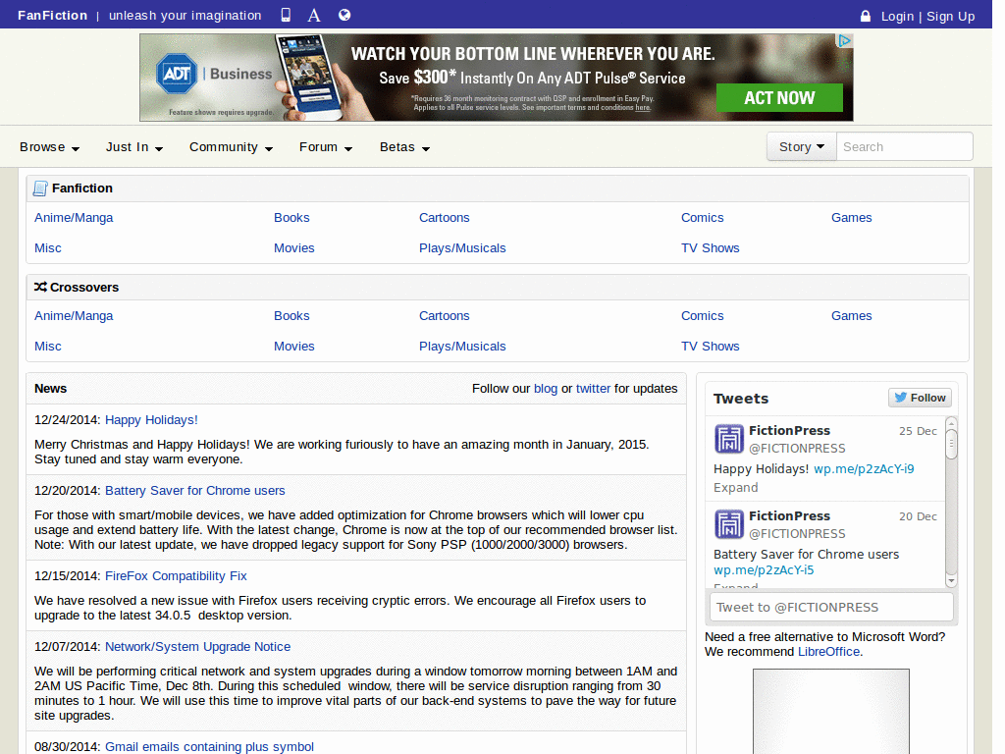Click the FanFiction site logo text
This screenshot has width=1005, height=754.
(53, 16)
